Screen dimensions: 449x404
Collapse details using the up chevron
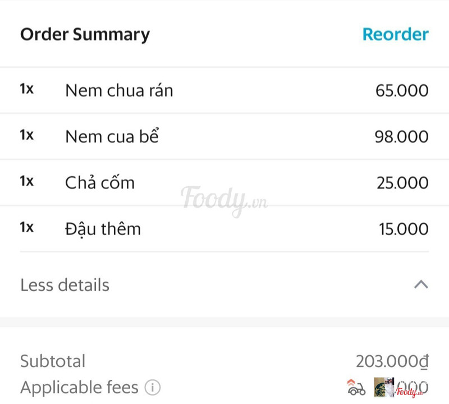(x=421, y=284)
